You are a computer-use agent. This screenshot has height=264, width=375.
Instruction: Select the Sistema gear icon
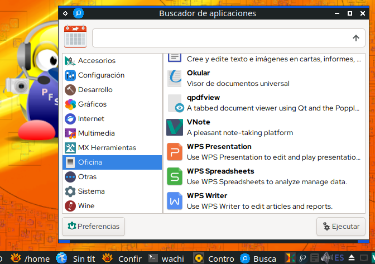70,191
